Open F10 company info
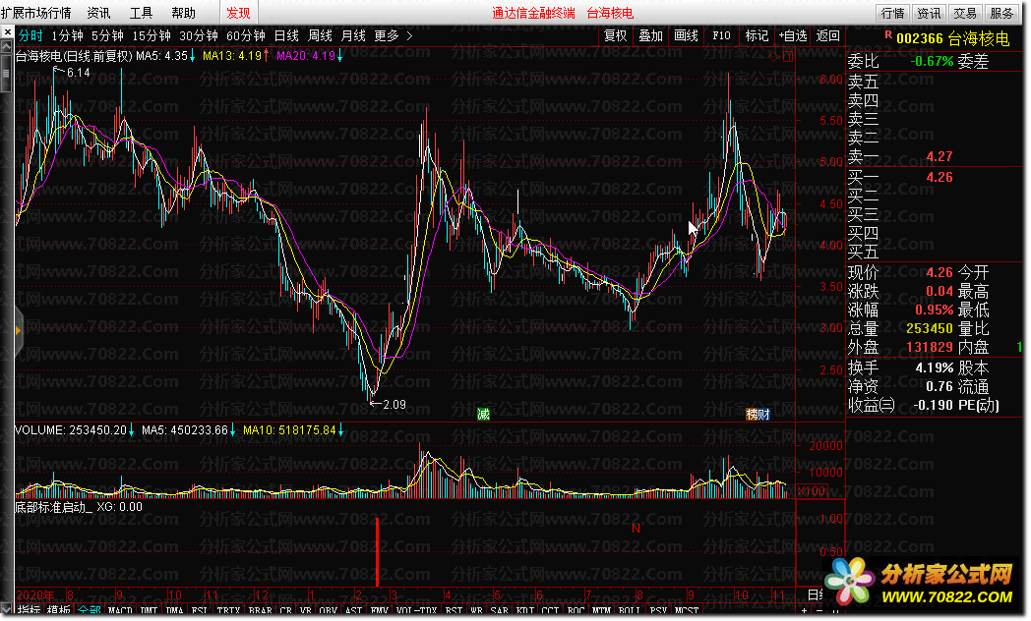Viewport: 1031px width, 621px height. coord(721,35)
